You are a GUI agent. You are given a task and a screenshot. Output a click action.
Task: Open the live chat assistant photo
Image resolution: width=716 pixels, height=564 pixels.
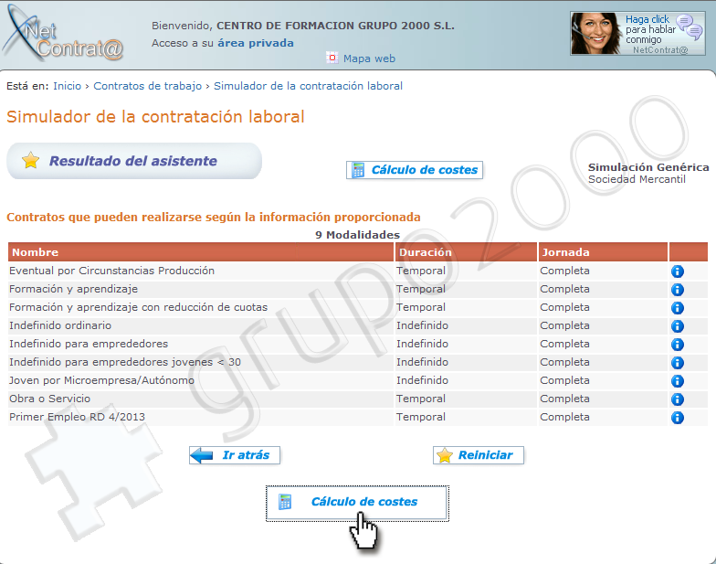click(x=595, y=33)
